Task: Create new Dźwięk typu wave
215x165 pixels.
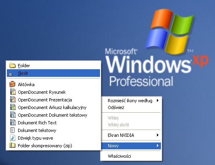Action: pos(53,138)
